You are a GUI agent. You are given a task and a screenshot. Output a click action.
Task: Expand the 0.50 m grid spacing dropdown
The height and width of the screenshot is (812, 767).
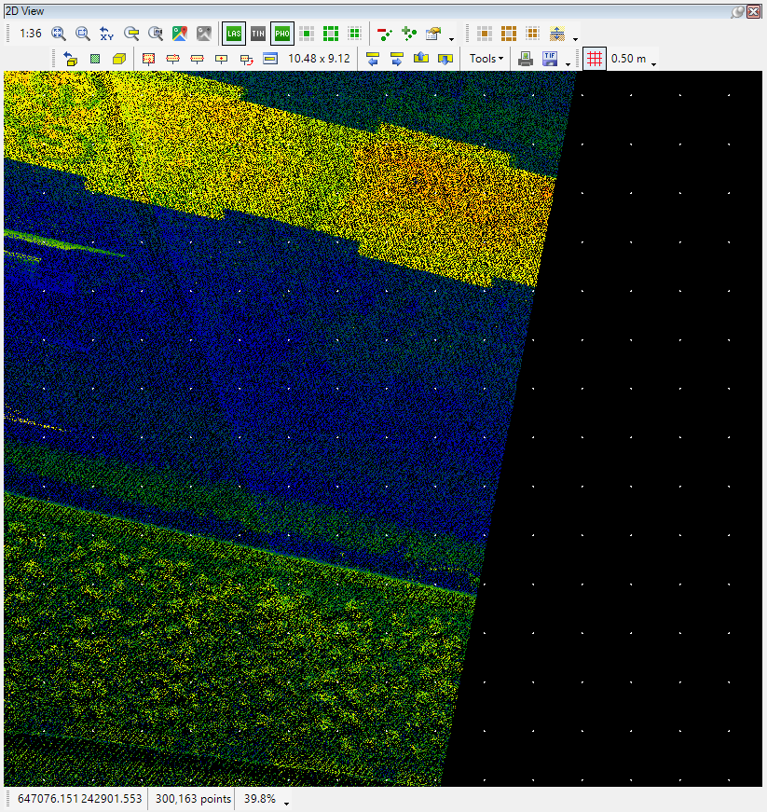click(653, 62)
